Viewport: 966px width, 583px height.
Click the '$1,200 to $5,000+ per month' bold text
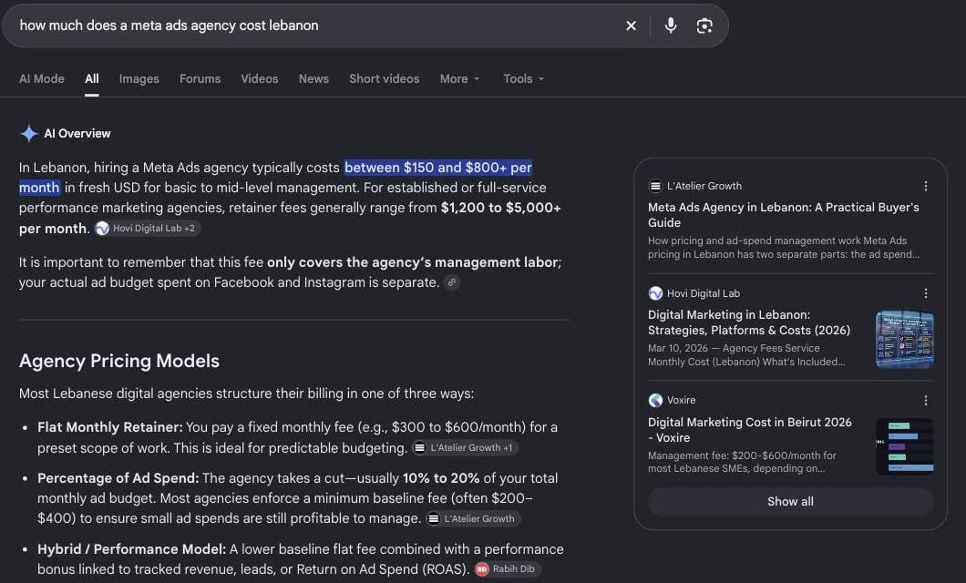pyautogui.click(x=500, y=208)
